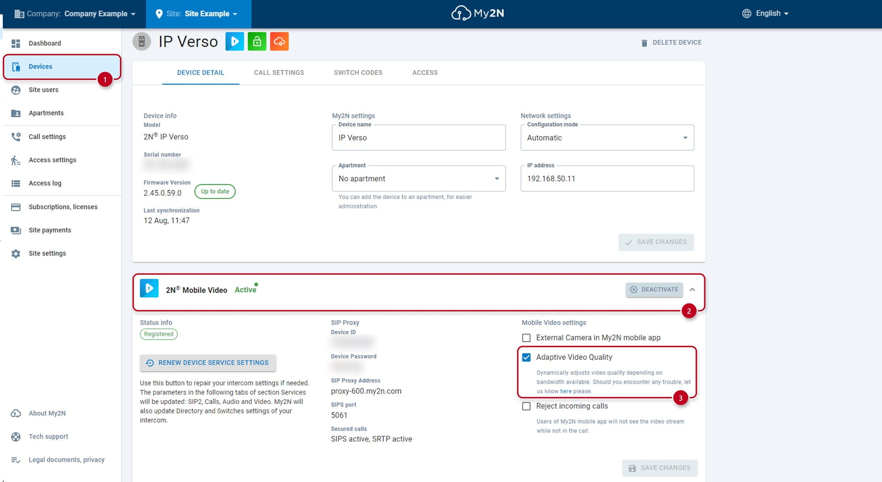Click the firmware version '2.45.0.59.0'
The image size is (882, 482).
(163, 193)
